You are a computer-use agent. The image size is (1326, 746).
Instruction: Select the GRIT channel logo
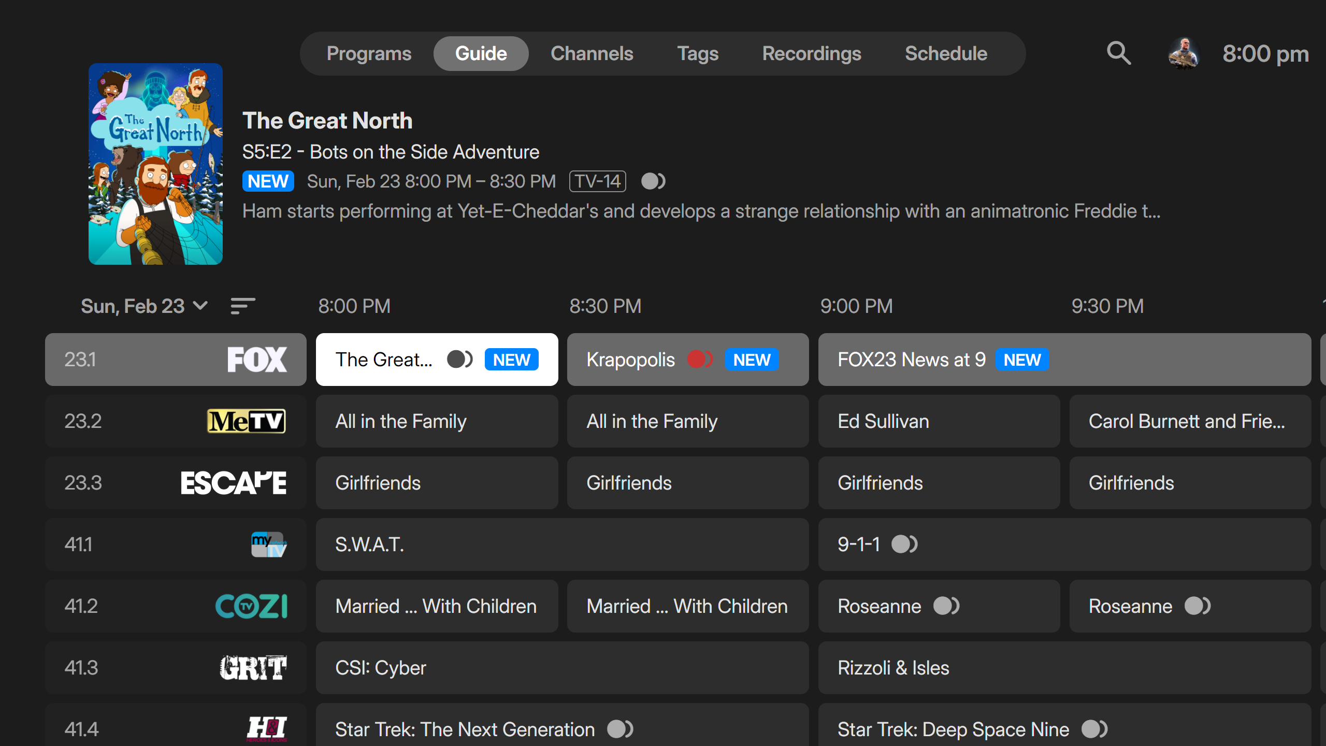point(253,668)
